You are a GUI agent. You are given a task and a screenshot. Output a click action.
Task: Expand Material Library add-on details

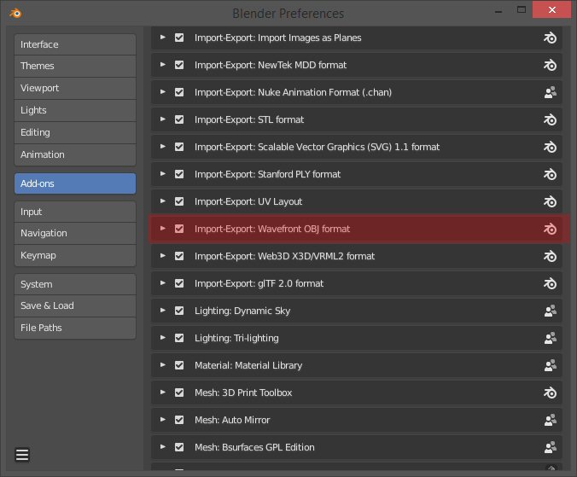click(163, 365)
